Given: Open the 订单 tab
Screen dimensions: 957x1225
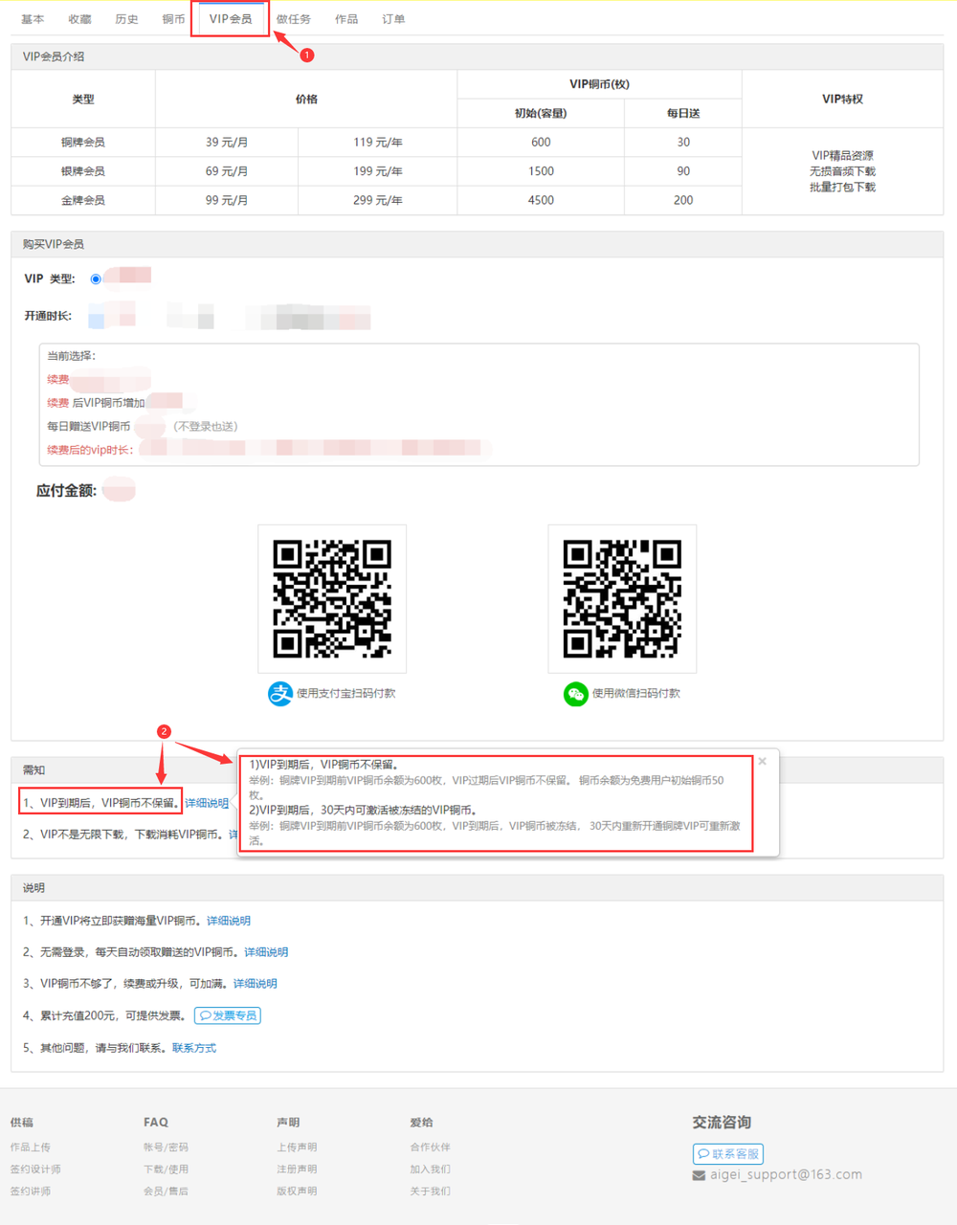Looking at the screenshot, I should [x=393, y=19].
